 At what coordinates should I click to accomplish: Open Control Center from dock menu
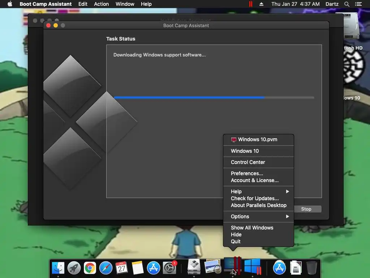pyautogui.click(x=258, y=162)
